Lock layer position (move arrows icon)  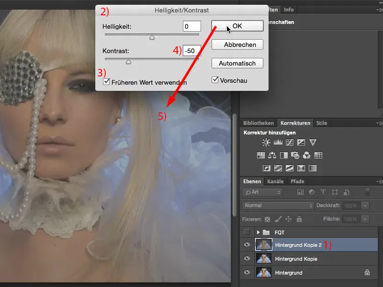pos(289,219)
